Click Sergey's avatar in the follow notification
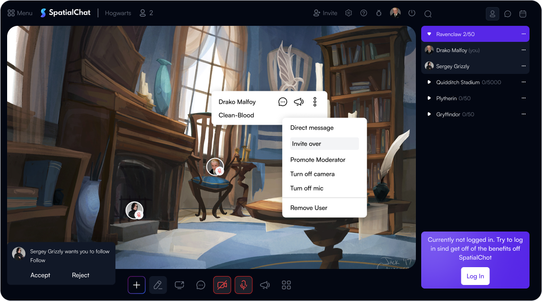Viewport: 542px width, 301px height. coord(19,253)
